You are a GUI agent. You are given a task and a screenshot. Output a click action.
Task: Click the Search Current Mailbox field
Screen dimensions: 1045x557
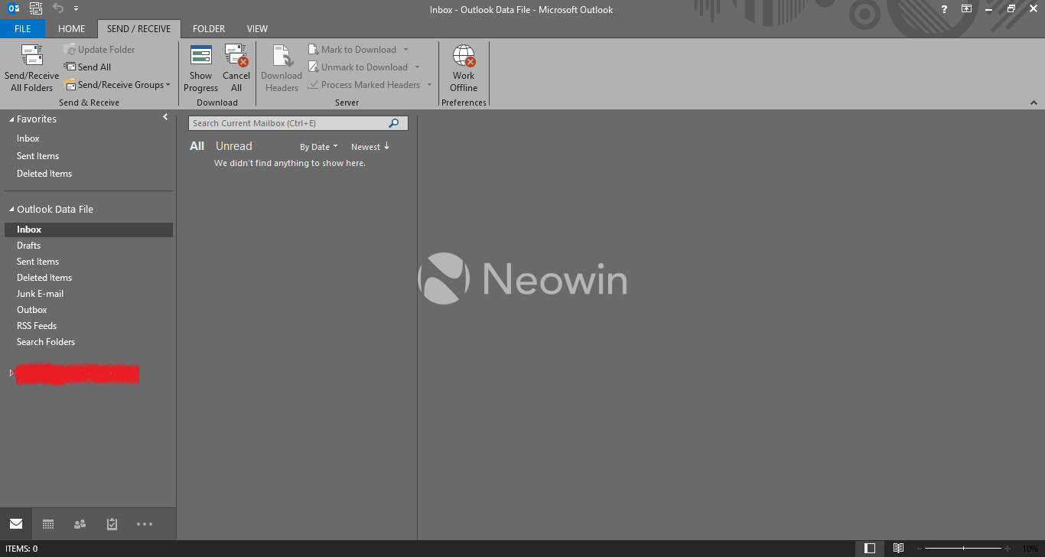tap(289, 123)
